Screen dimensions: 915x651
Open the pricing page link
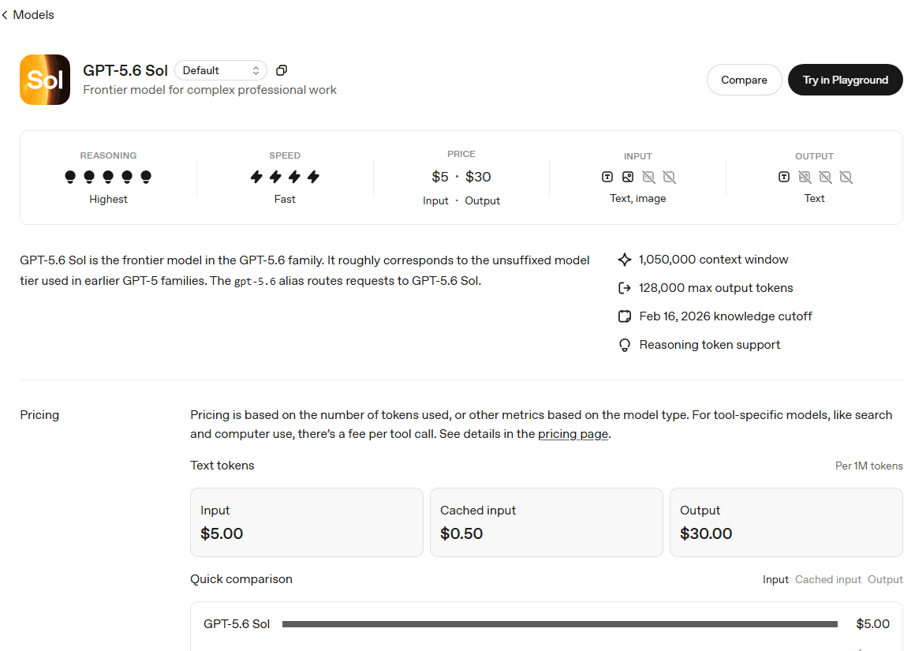573,434
